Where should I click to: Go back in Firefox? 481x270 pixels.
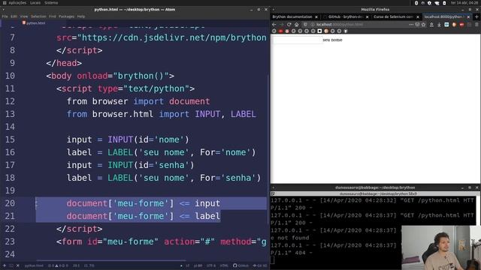point(274,25)
